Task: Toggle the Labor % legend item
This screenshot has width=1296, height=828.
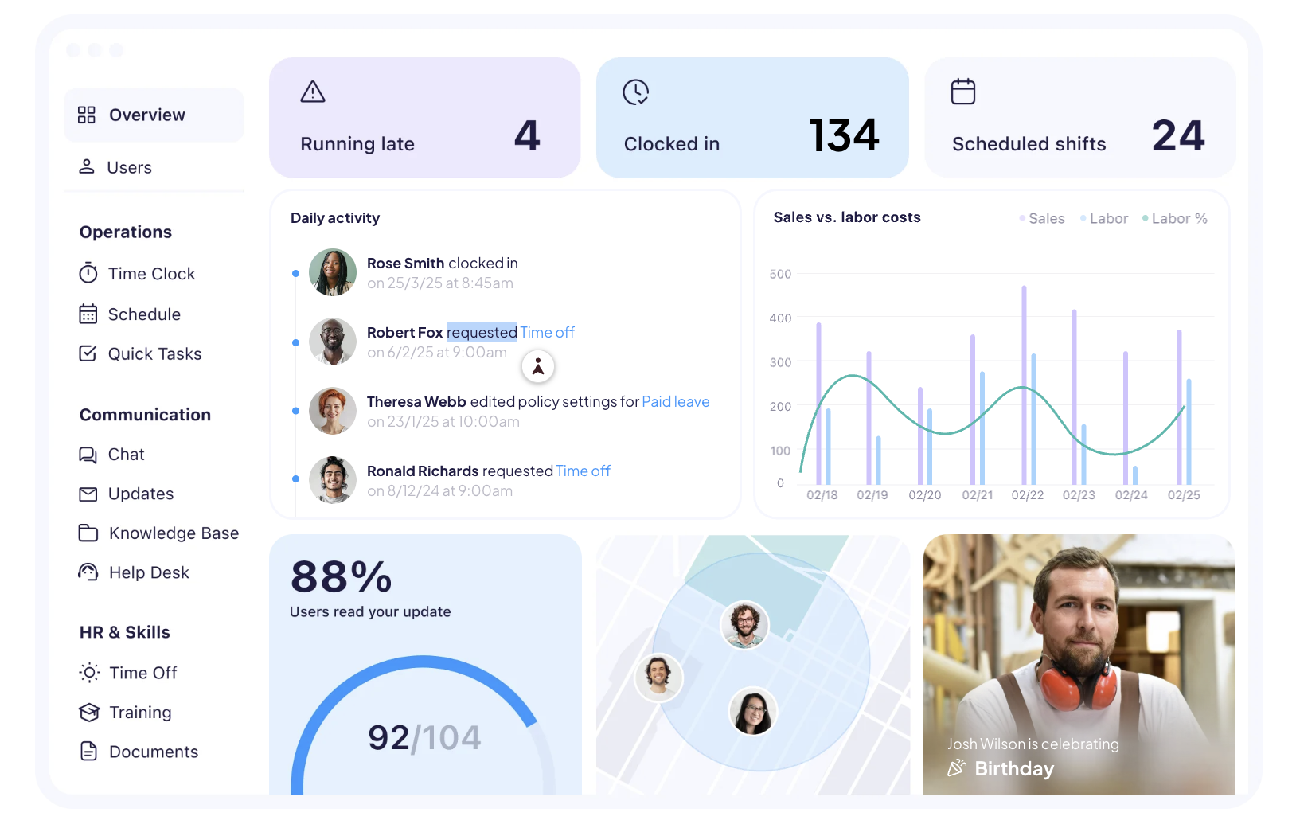Action: 1175,218
